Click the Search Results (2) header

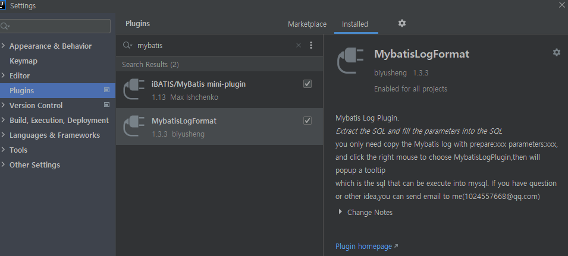pyautogui.click(x=150, y=64)
